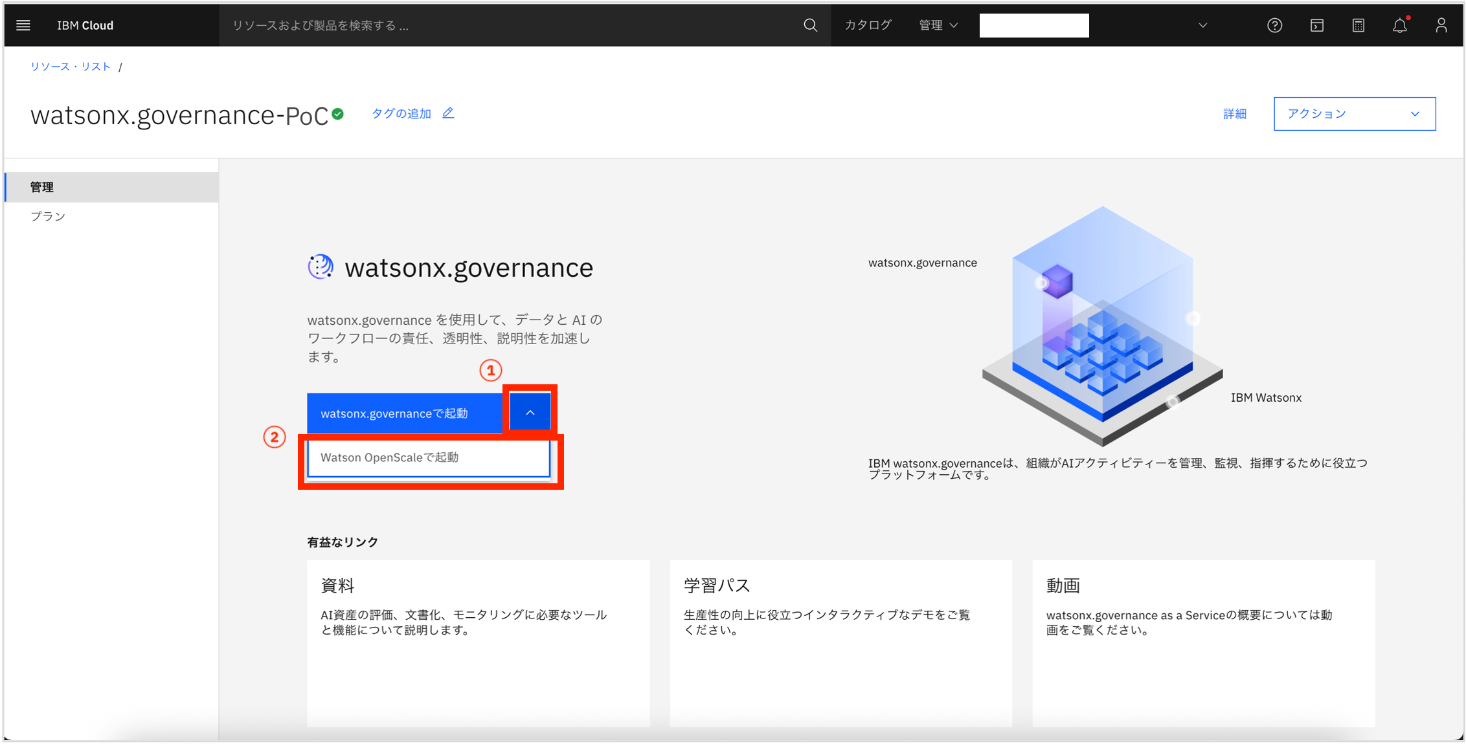Open the リソース・リスト breadcrumb link
Screen dimensions: 1466x744
[71, 67]
